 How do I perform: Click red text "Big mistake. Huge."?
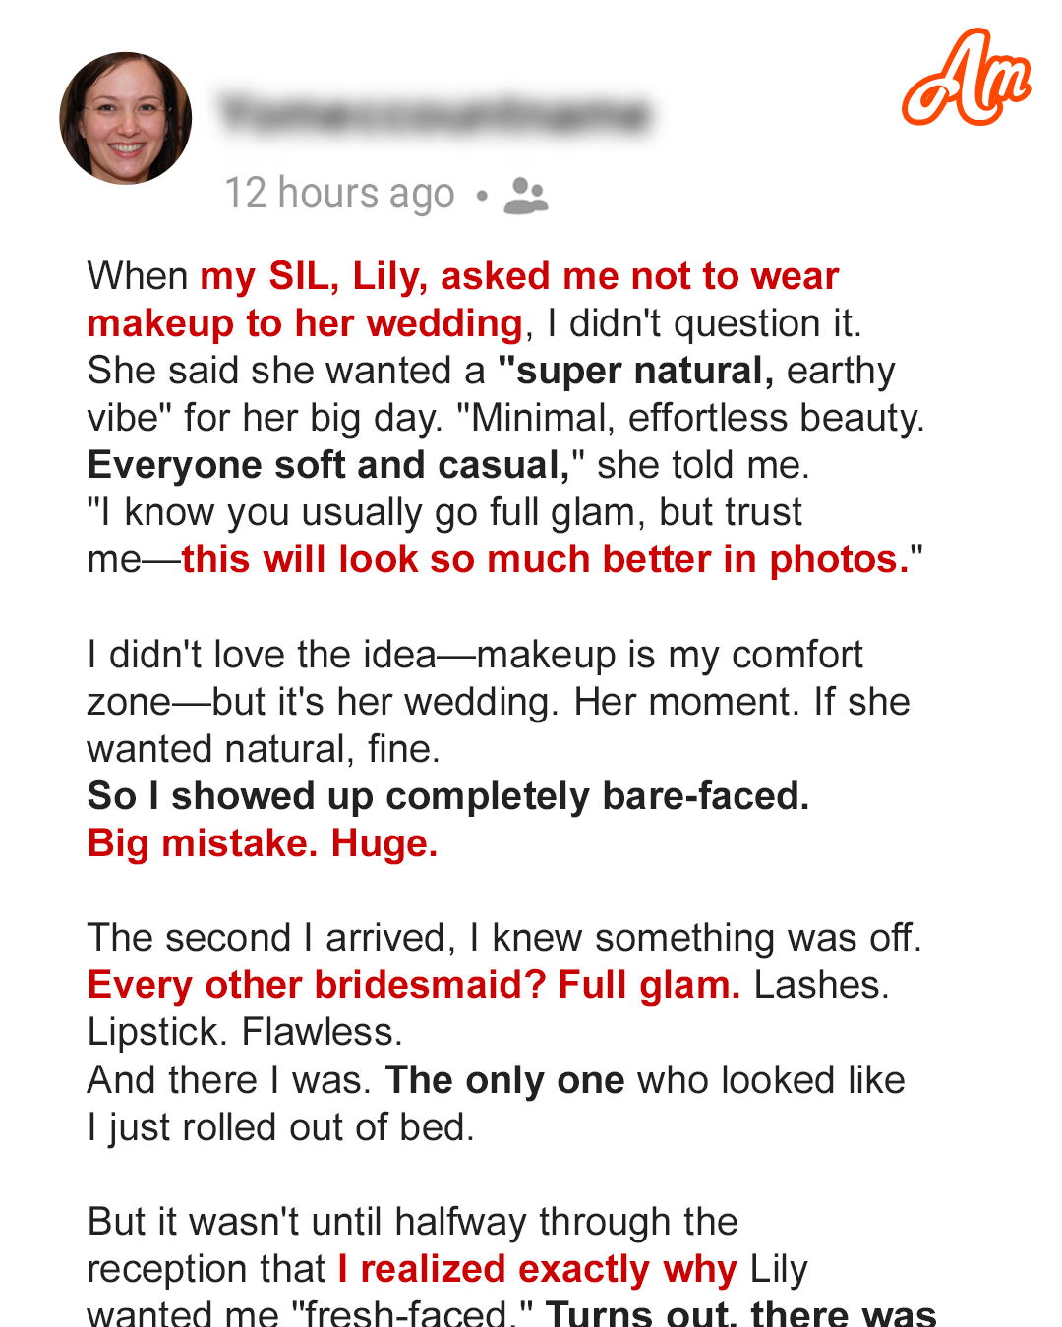(263, 843)
